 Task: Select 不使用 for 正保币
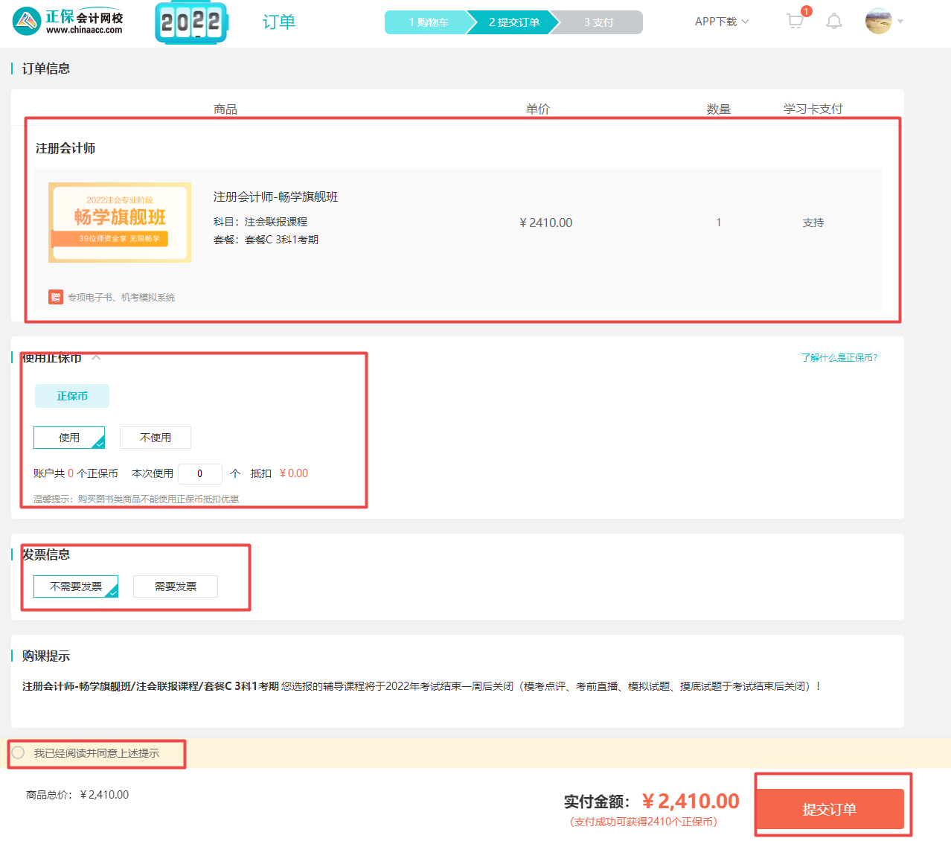pos(156,438)
